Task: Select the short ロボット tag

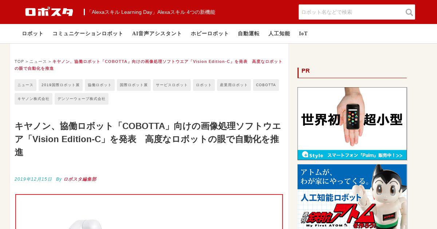Action: tap(204, 85)
